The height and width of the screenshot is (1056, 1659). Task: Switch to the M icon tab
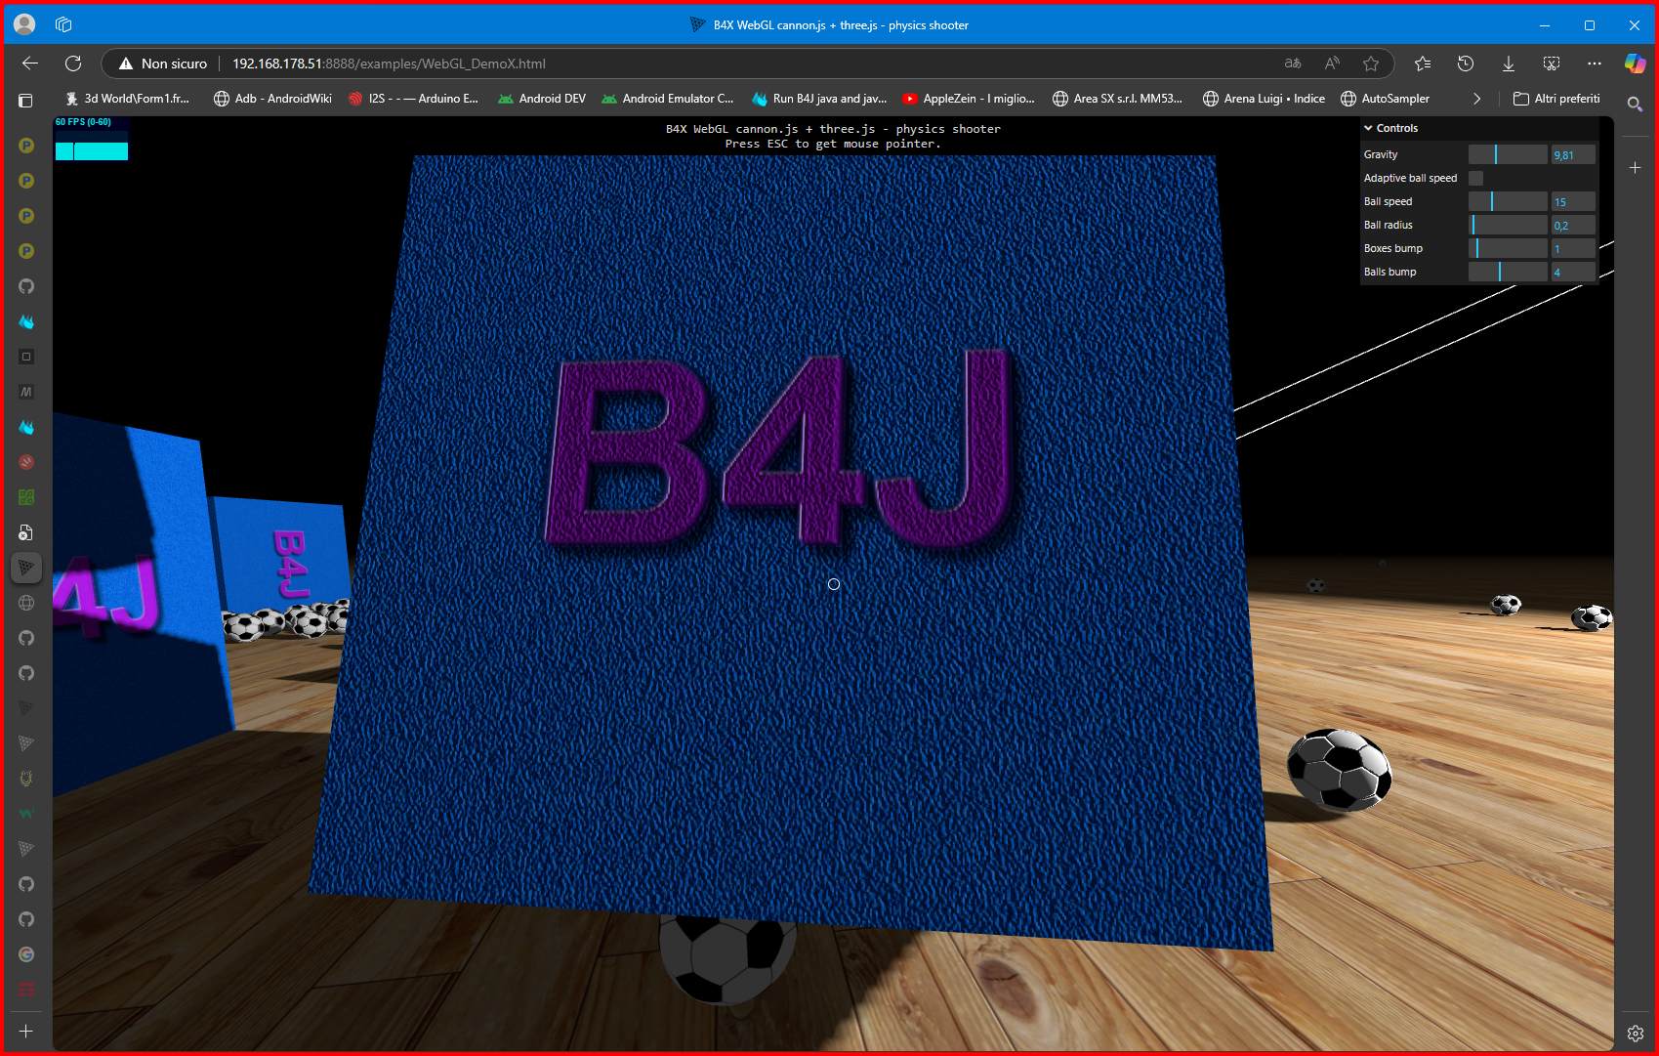[x=26, y=392]
